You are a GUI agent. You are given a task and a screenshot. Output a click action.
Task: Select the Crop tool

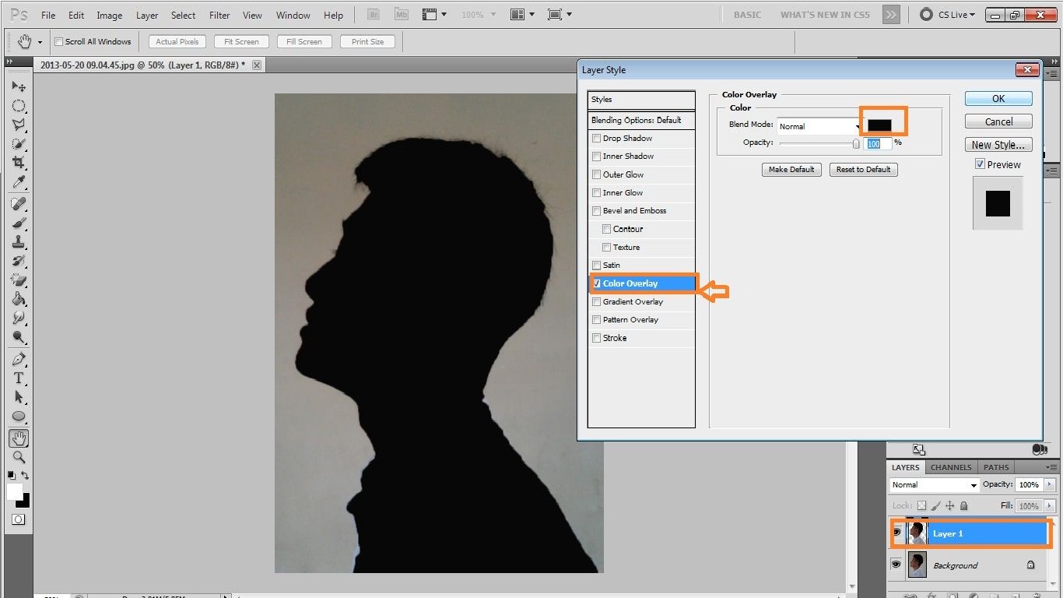point(19,163)
